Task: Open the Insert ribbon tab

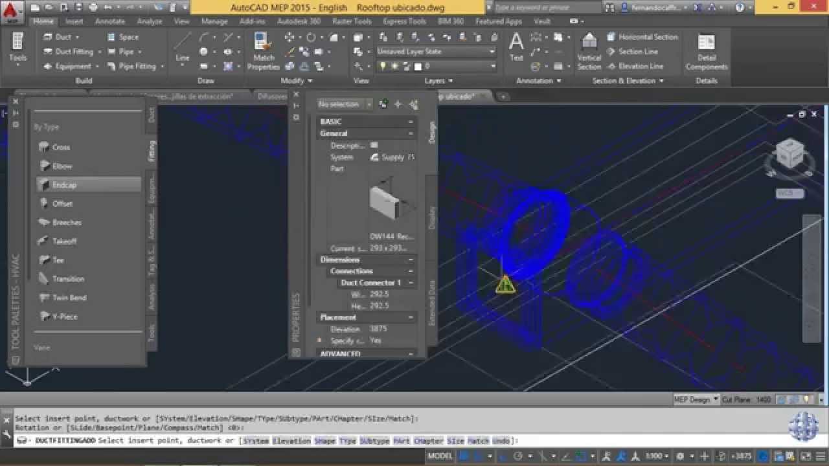Action: point(74,21)
